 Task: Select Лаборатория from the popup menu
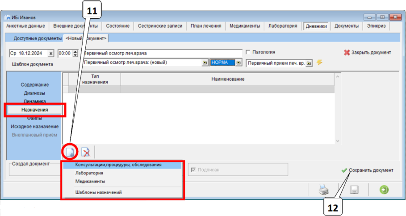click(x=89, y=173)
